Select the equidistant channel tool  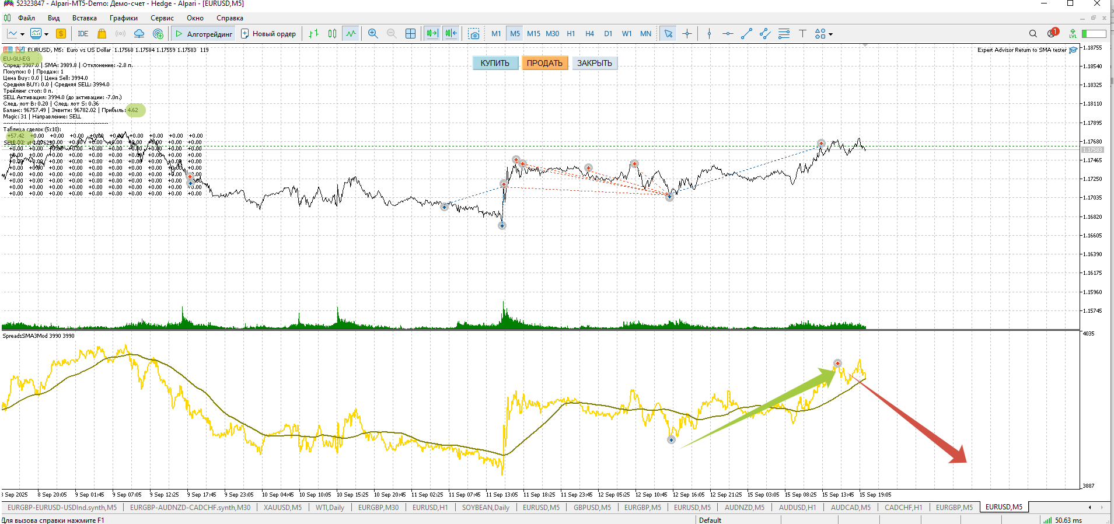pos(765,34)
